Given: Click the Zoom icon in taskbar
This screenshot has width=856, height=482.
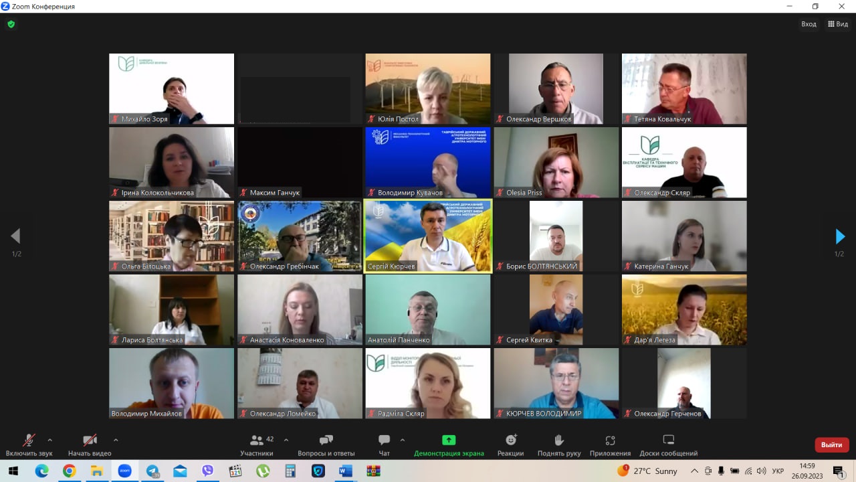Looking at the screenshot, I should [124, 471].
